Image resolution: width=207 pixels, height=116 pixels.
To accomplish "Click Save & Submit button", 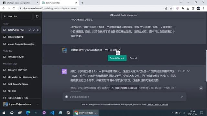I will click(117, 58).
